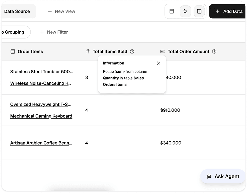The height and width of the screenshot is (193, 247).
Task: Create a New View
Action: point(61,11)
